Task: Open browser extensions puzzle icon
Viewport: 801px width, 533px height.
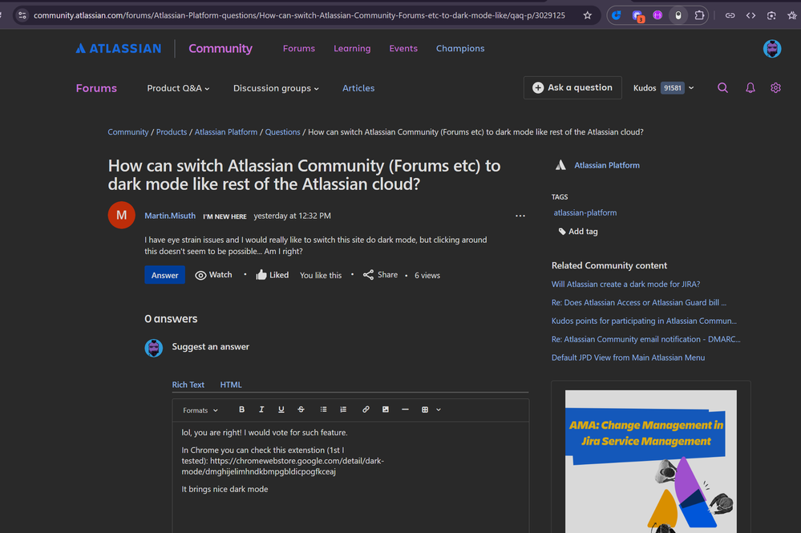Action: point(699,15)
